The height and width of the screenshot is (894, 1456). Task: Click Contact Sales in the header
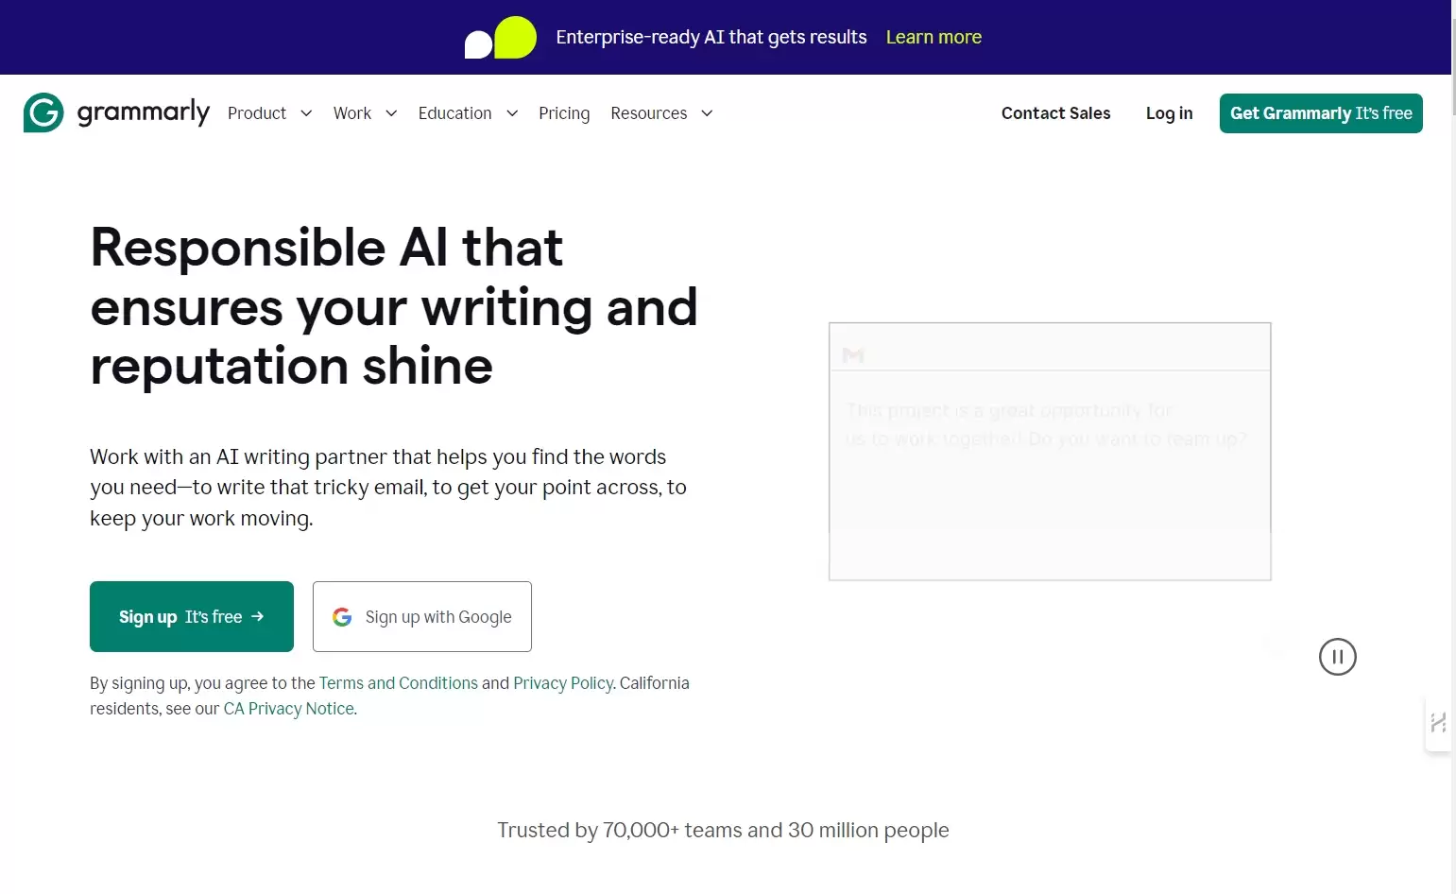pyautogui.click(x=1055, y=112)
